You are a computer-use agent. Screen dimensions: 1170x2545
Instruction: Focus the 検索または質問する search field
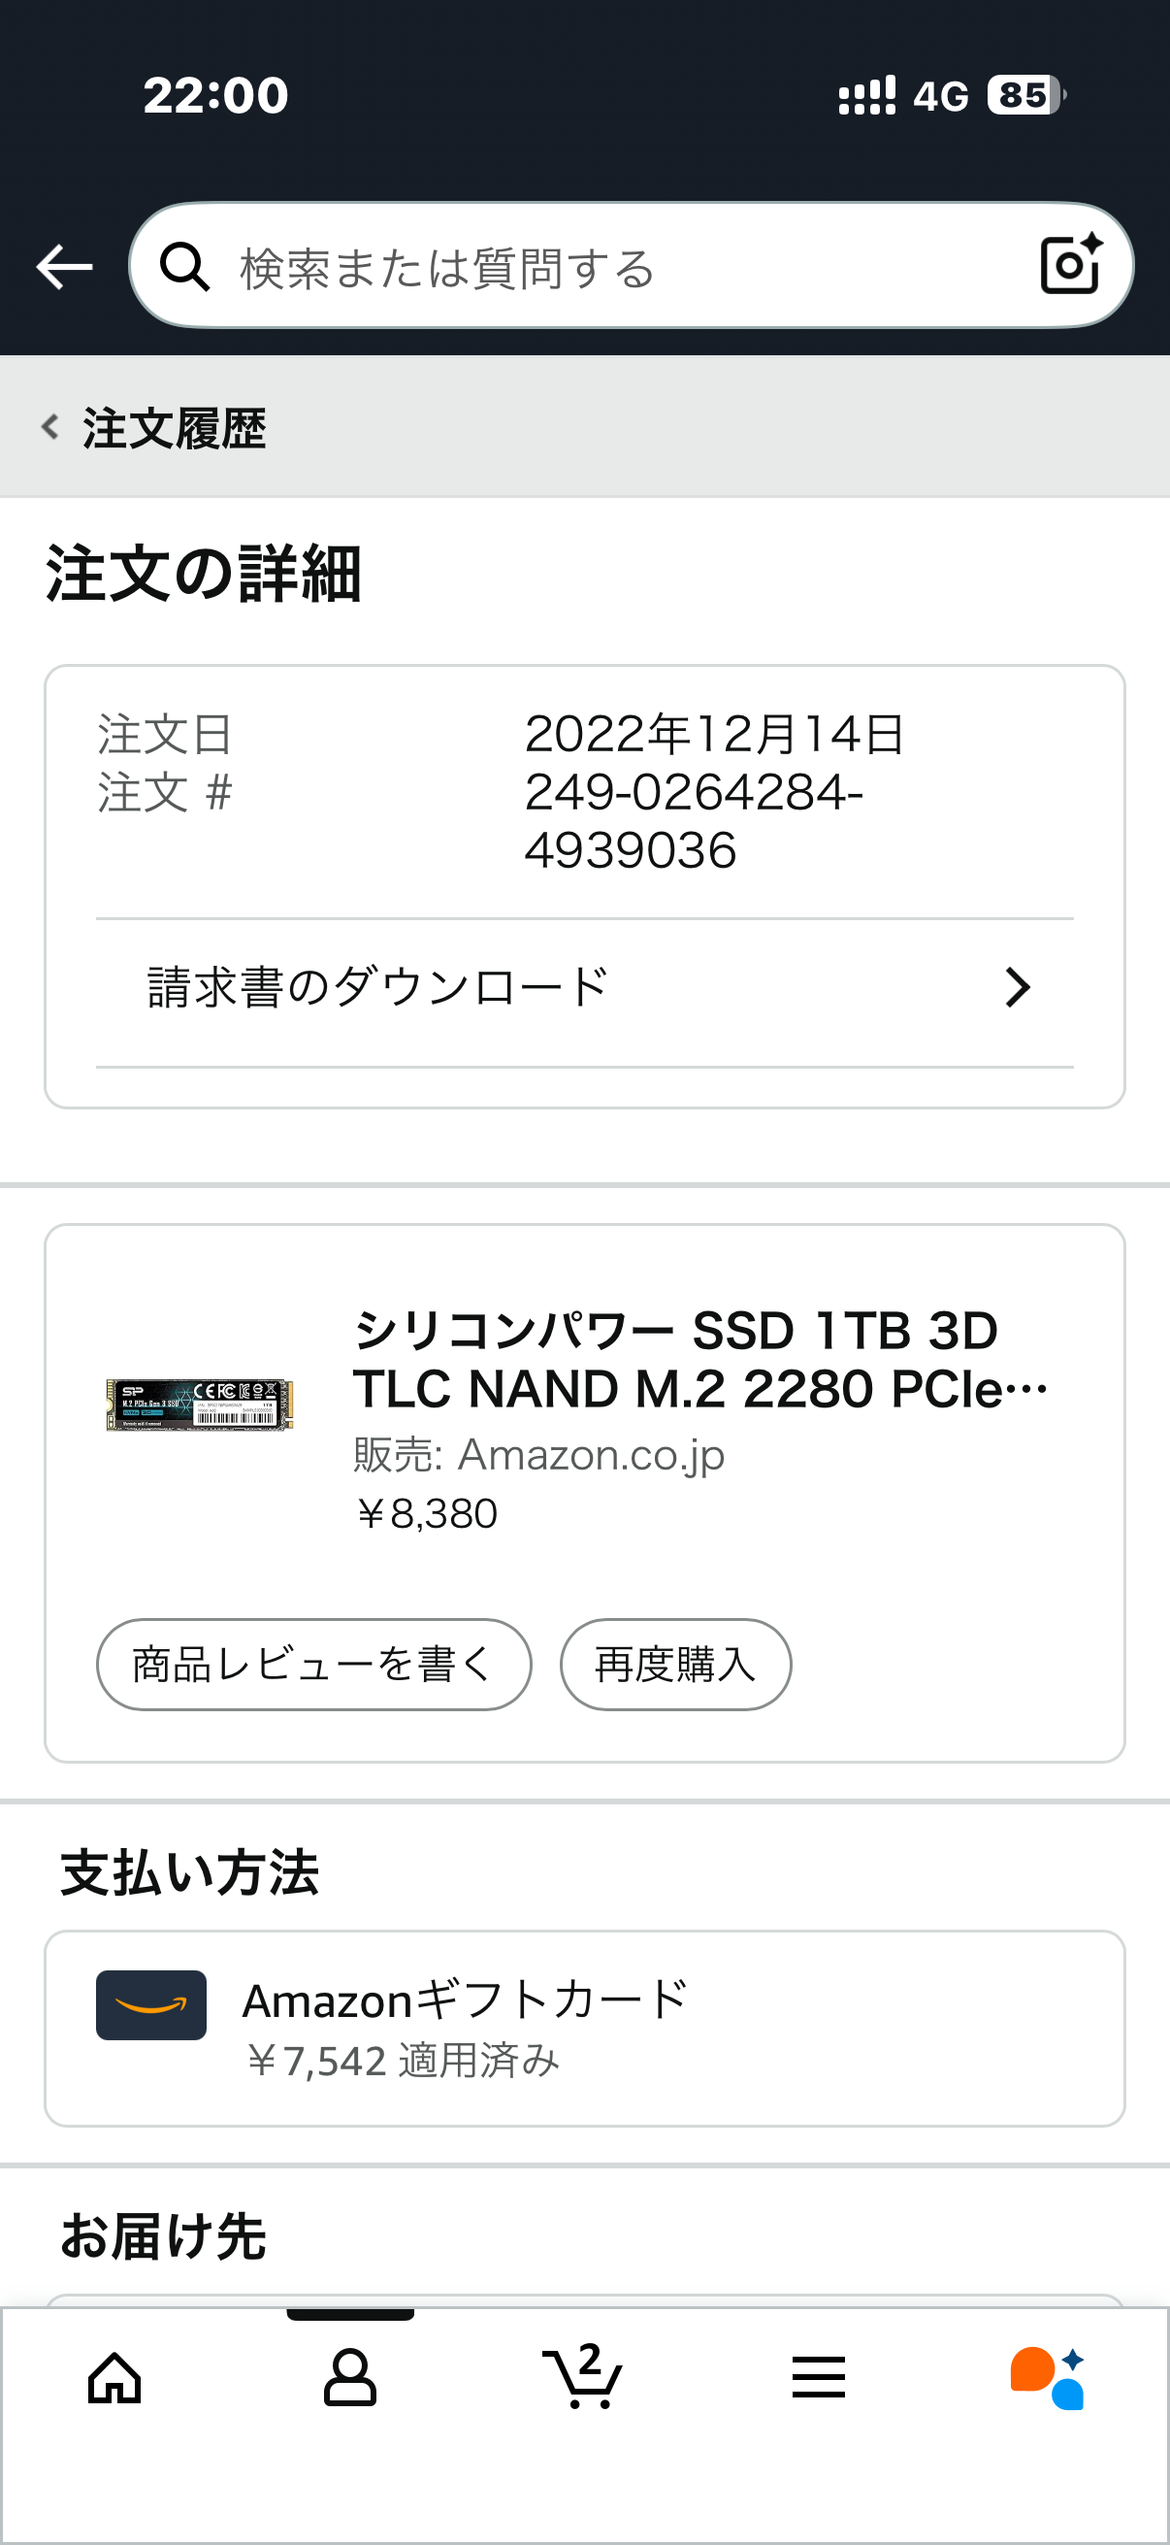point(612,267)
